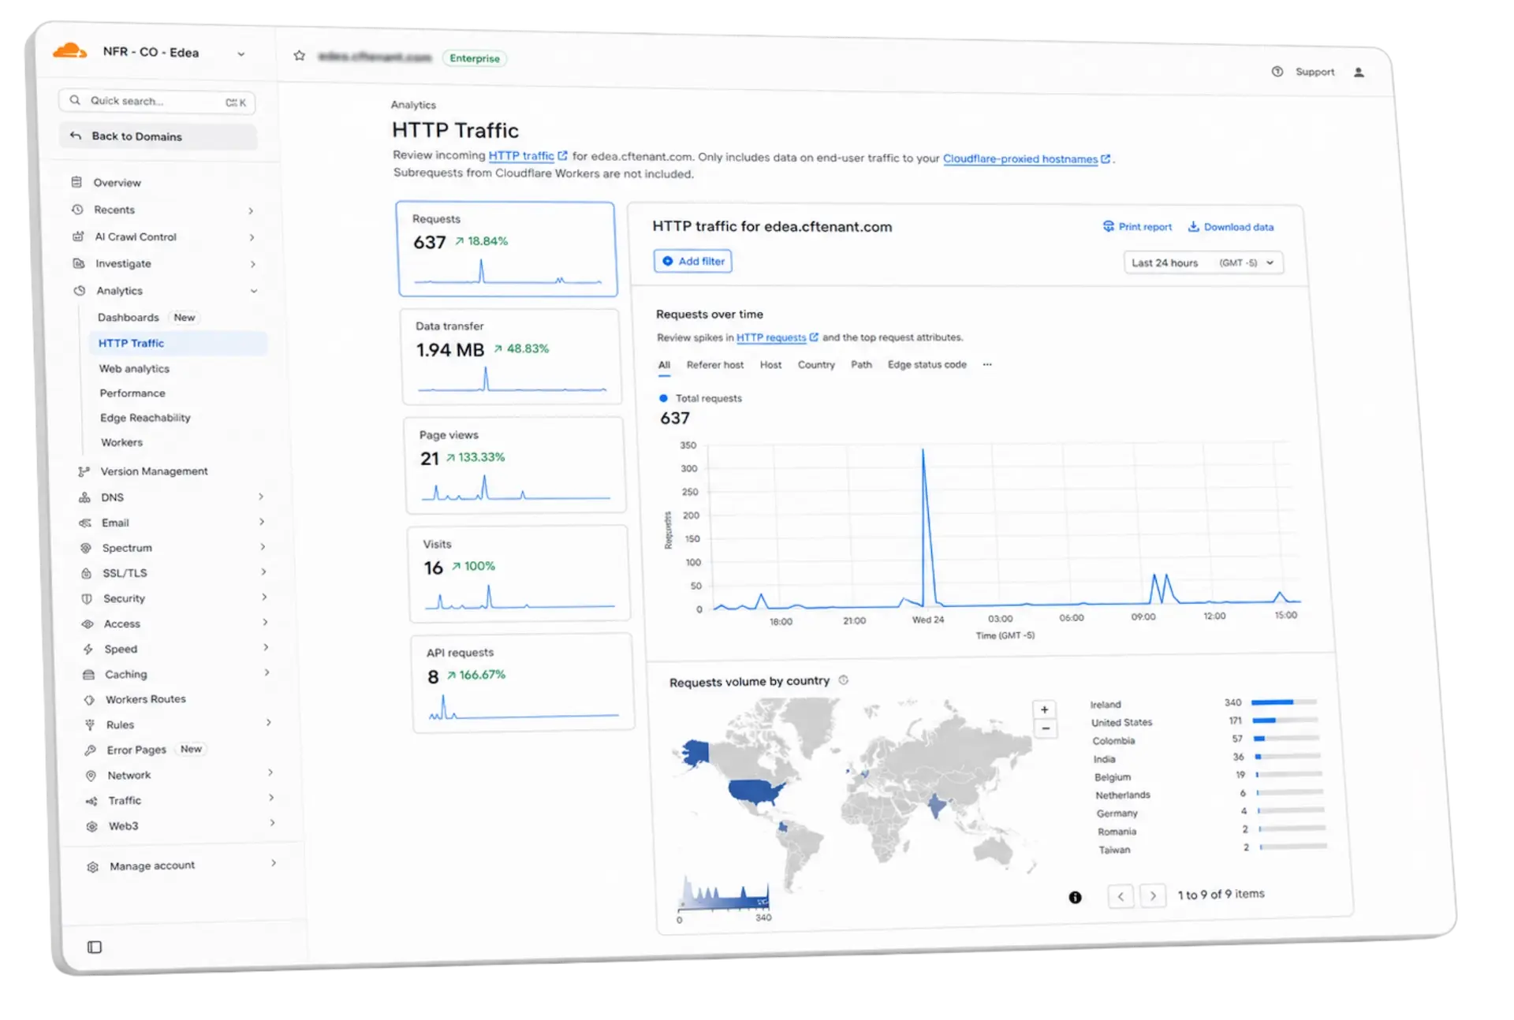
Task: Open the Last 24 hours time range dropdown
Action: click(1203, 262)
